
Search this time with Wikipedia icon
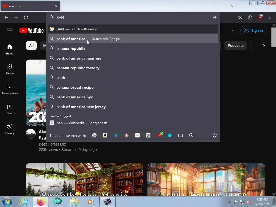coord(148,135)
